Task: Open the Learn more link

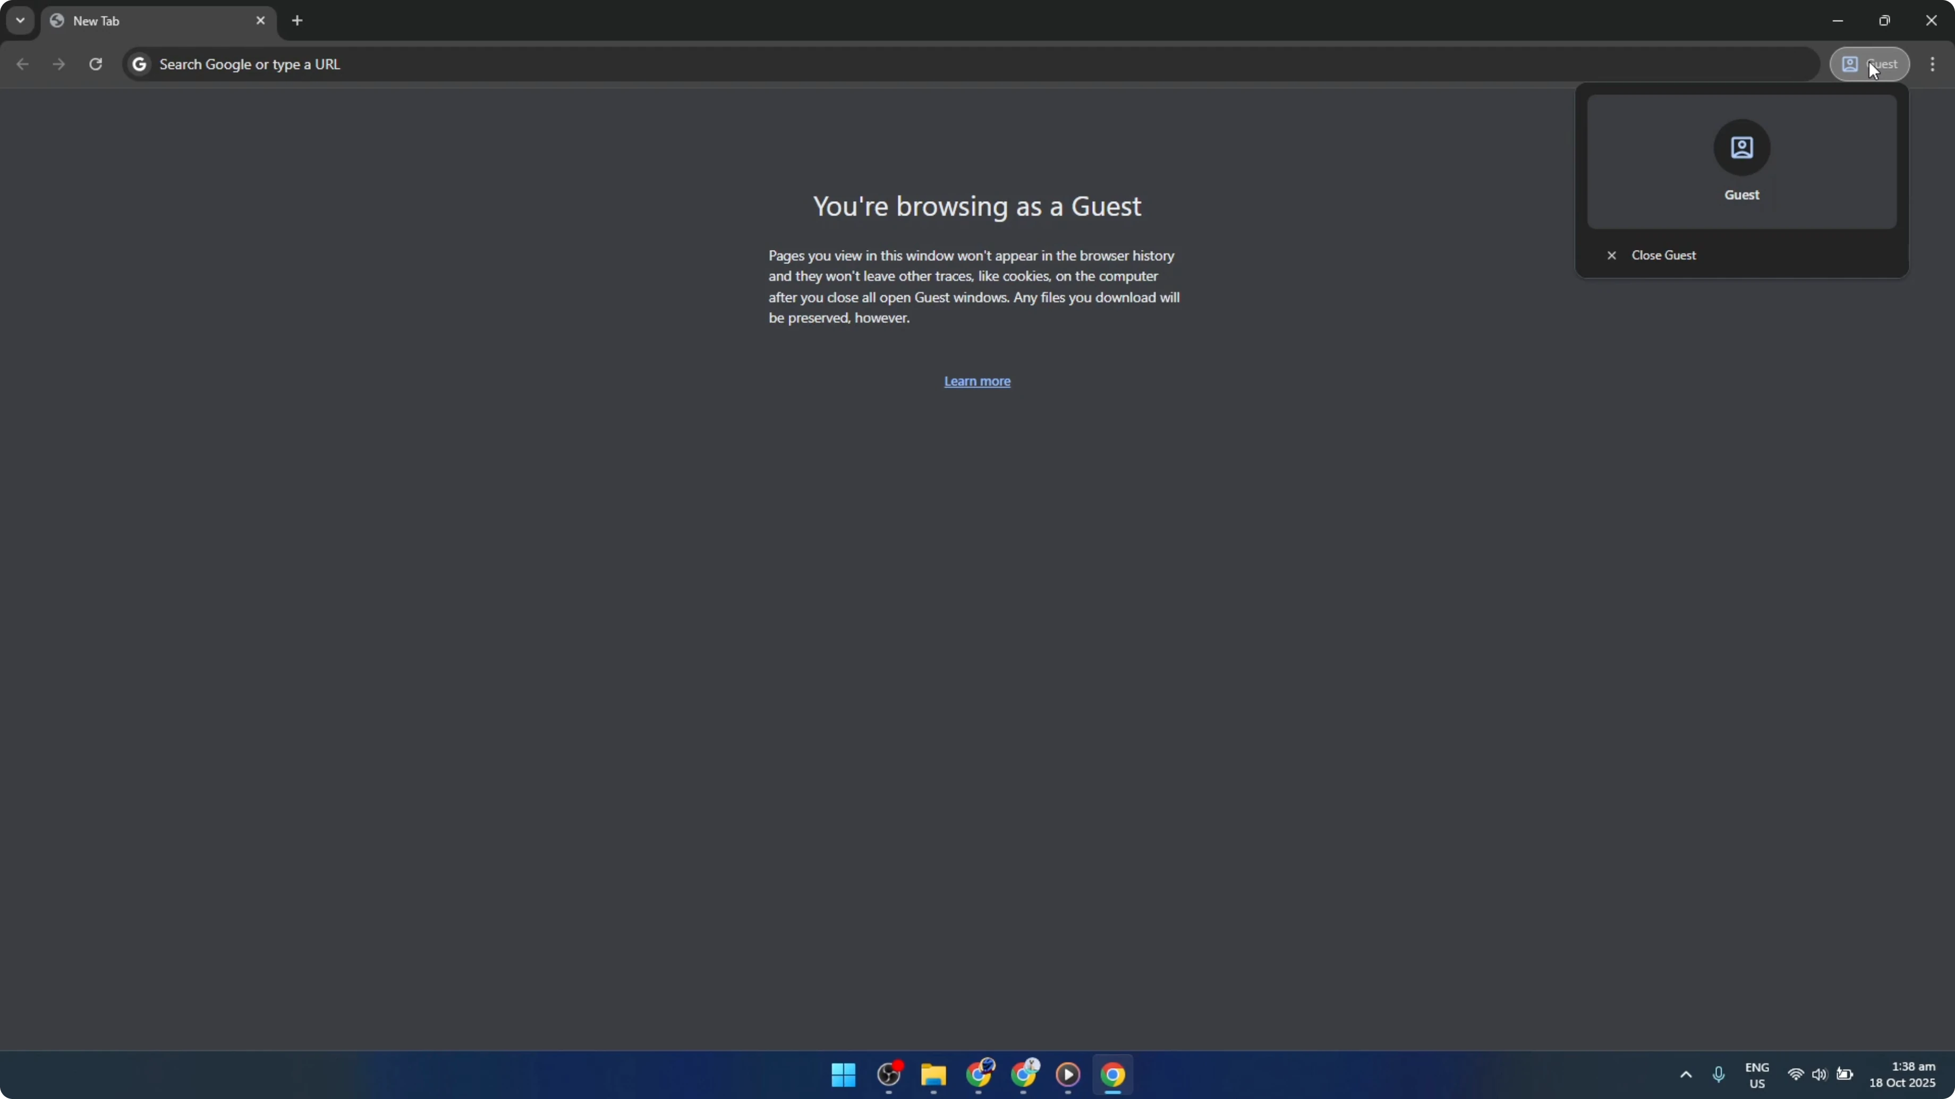Action: (977, 381)
